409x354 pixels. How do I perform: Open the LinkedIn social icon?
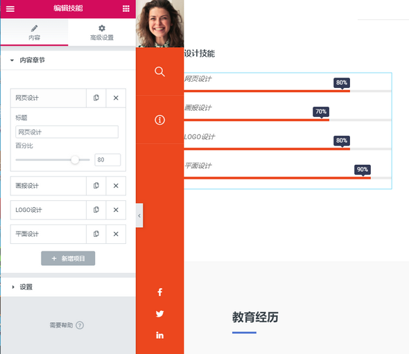pyautogui.click(x=159, y=335)
